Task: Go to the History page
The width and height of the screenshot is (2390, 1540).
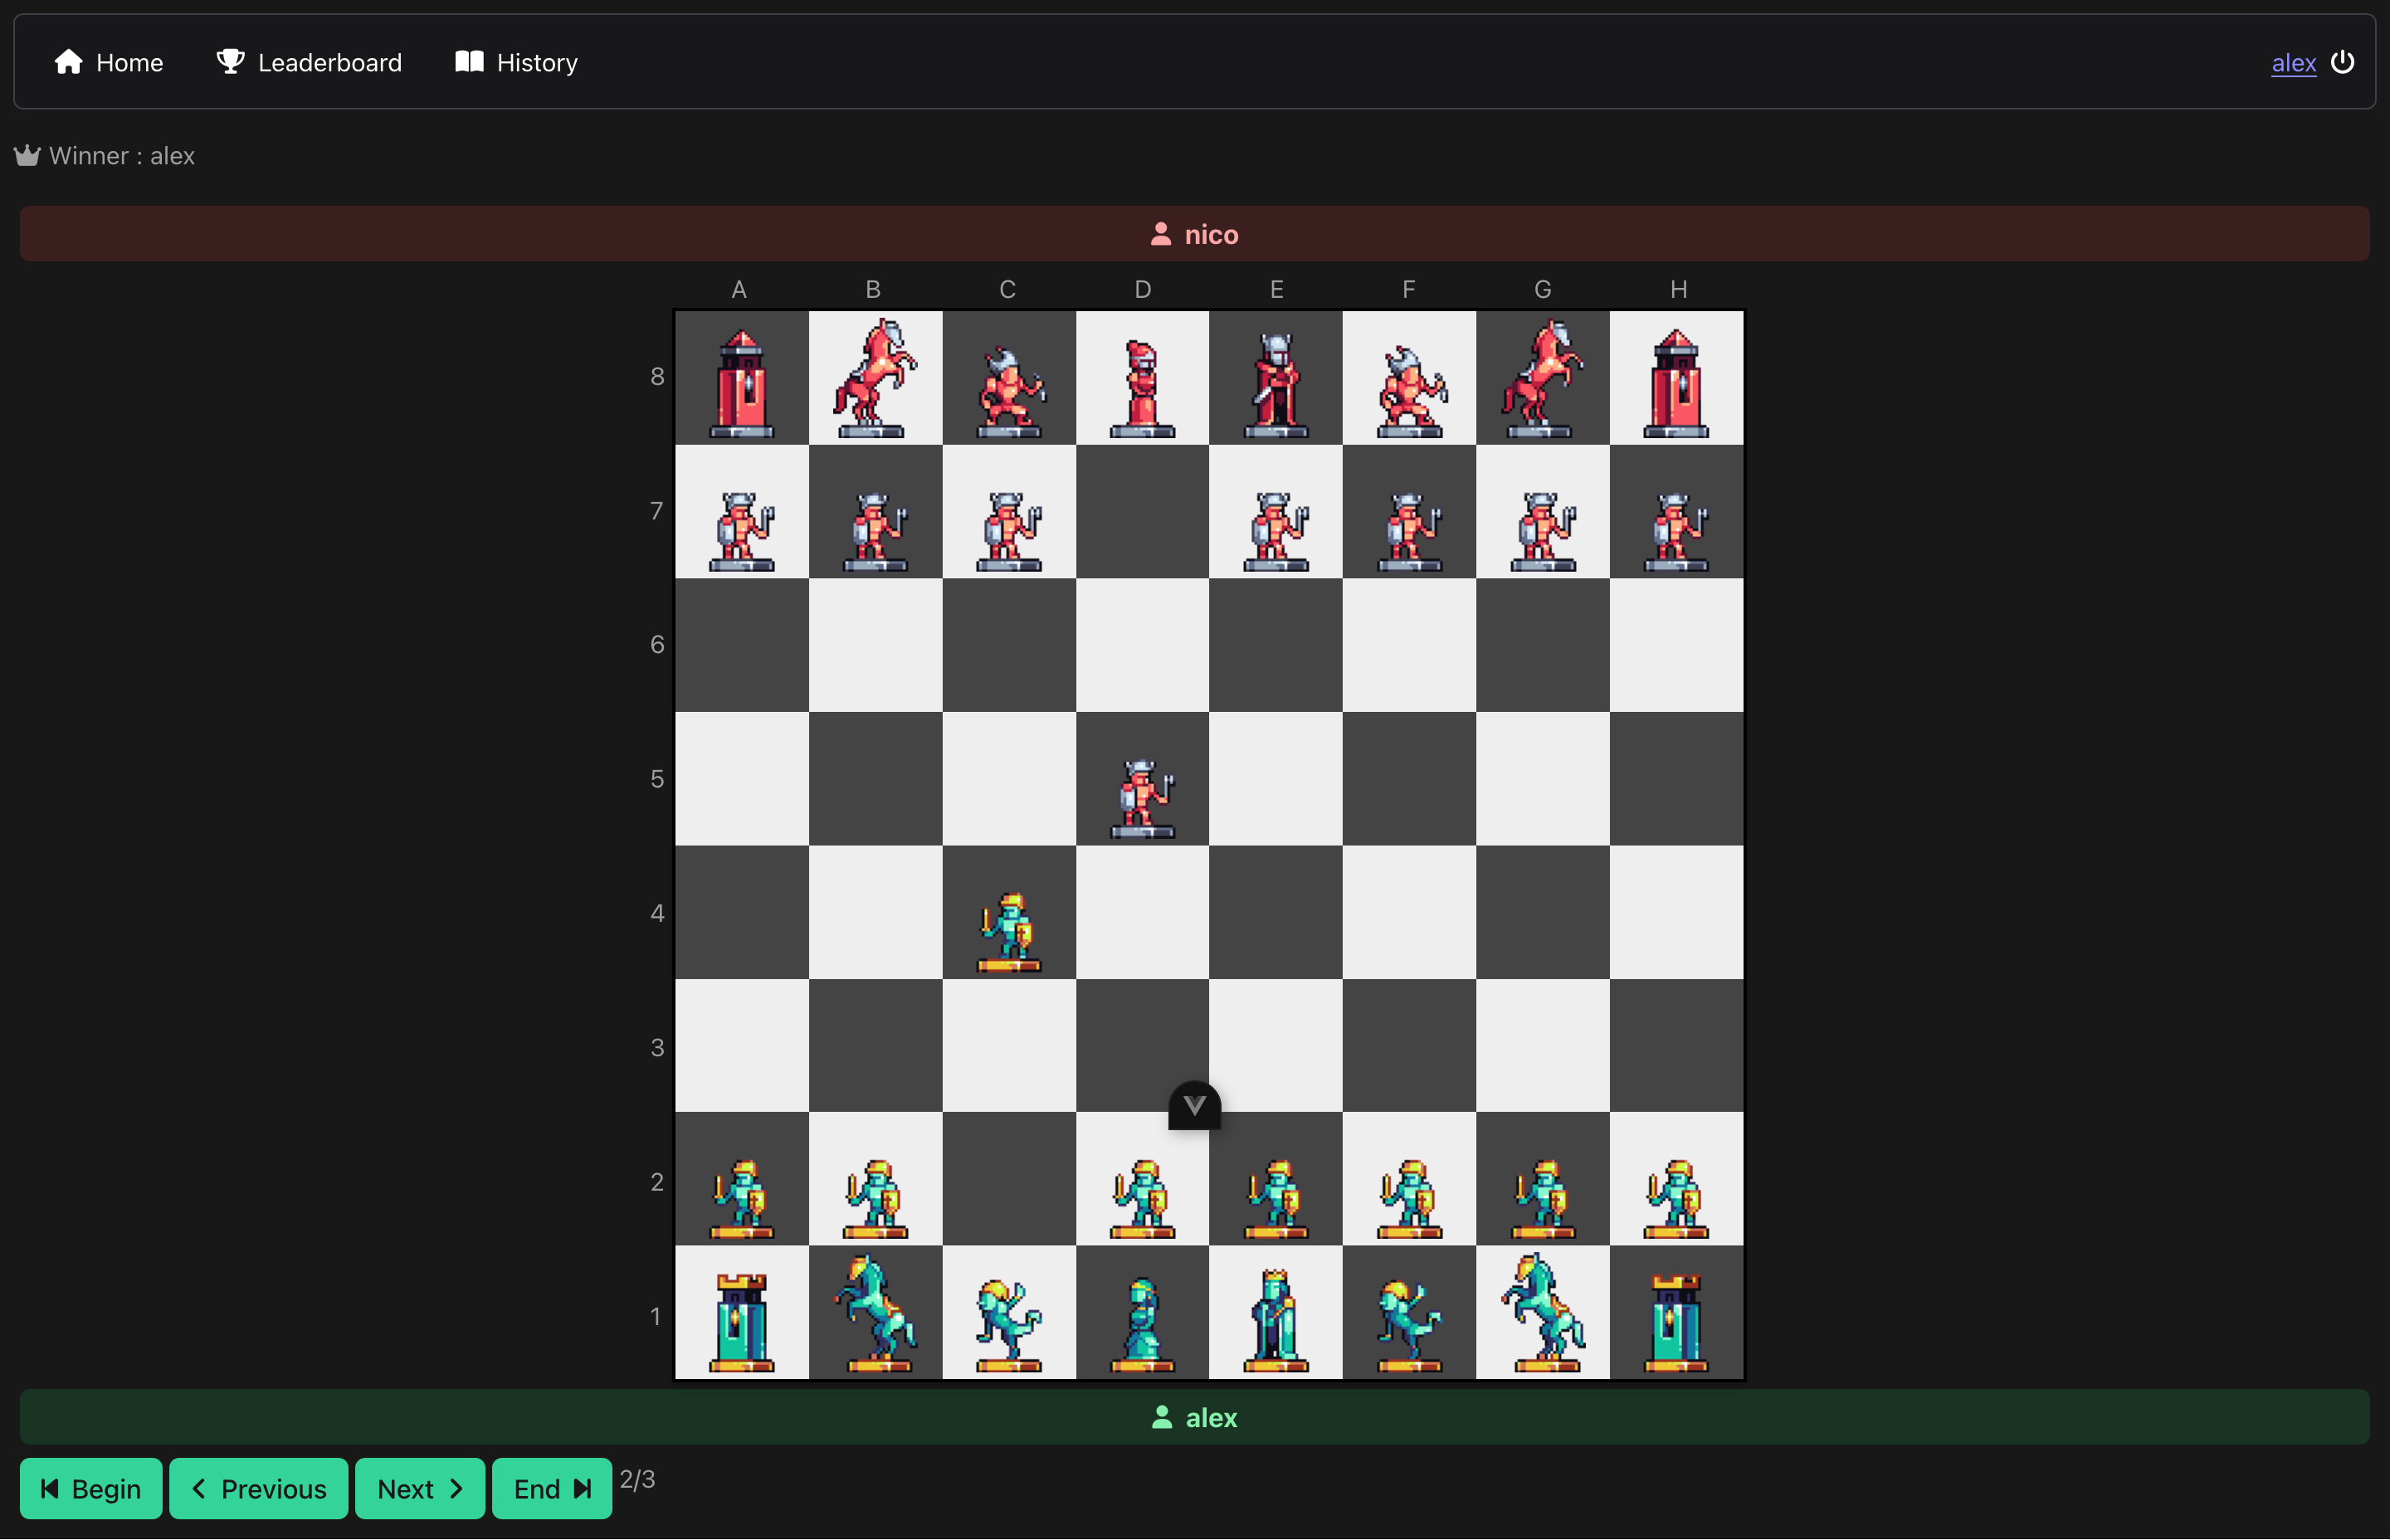Action: pos(516,62)
